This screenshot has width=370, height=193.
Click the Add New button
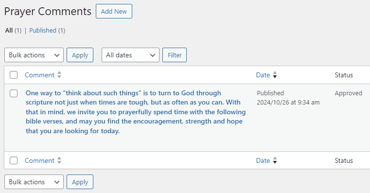[x=114, y=11]
